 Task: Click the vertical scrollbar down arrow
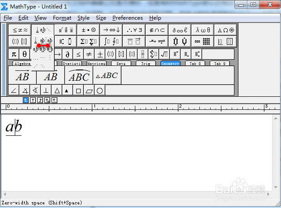tap(276, 187)
